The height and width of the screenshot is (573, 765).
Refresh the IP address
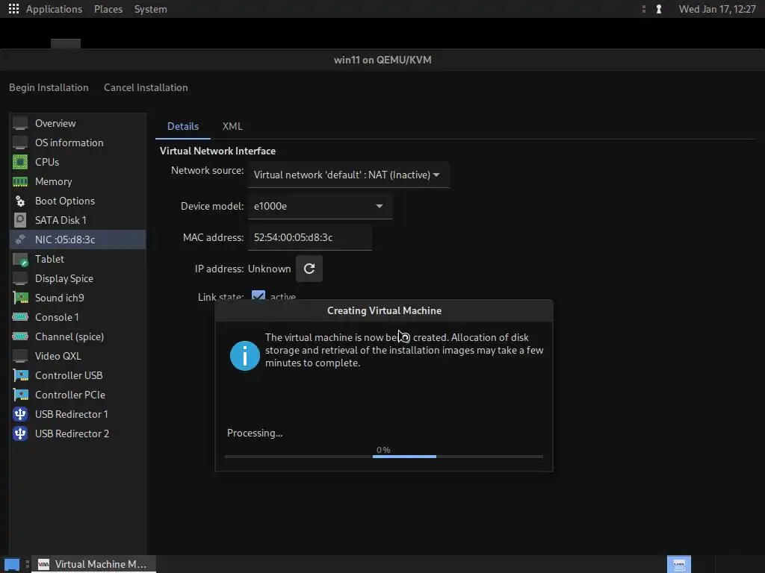(309, 269)
